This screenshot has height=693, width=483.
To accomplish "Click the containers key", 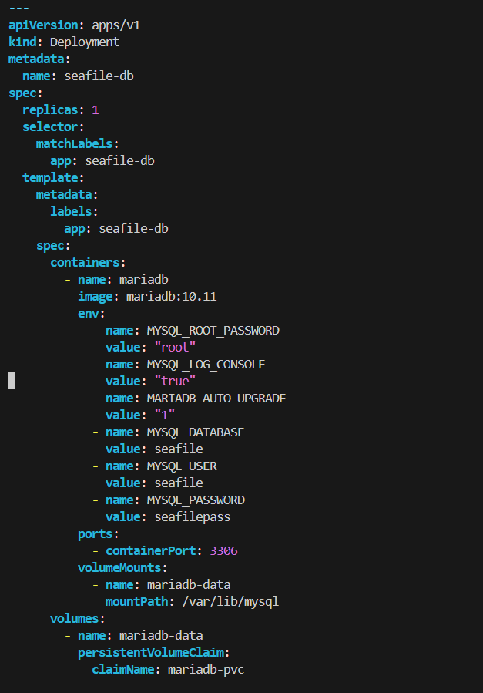I will [85, 263].
